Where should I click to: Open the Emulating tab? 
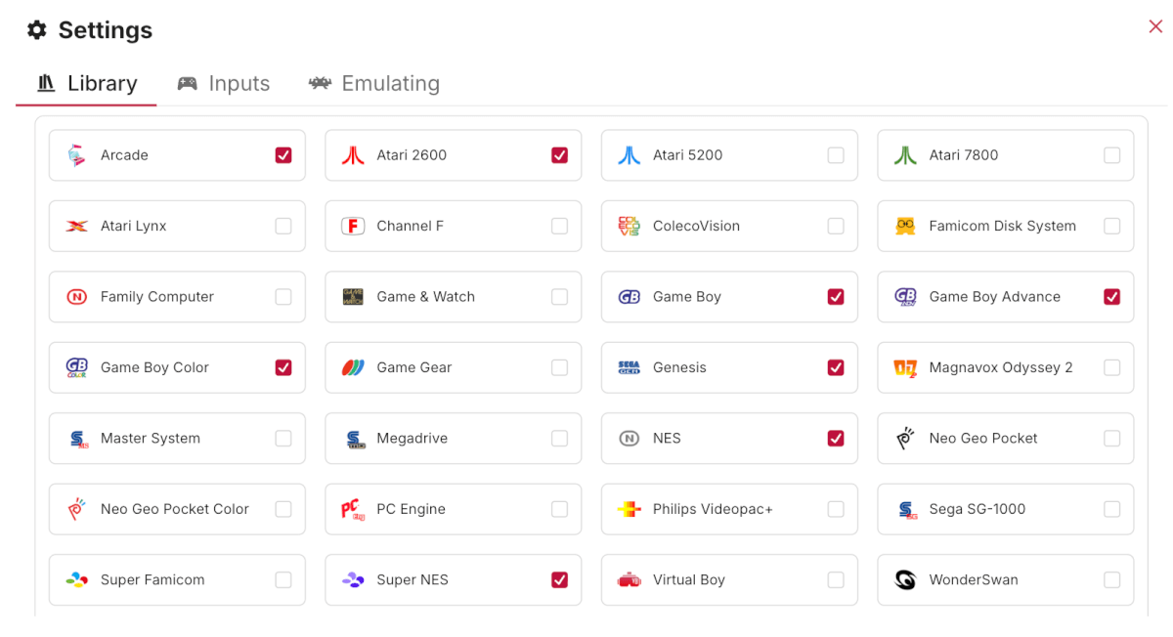(374, 84)
